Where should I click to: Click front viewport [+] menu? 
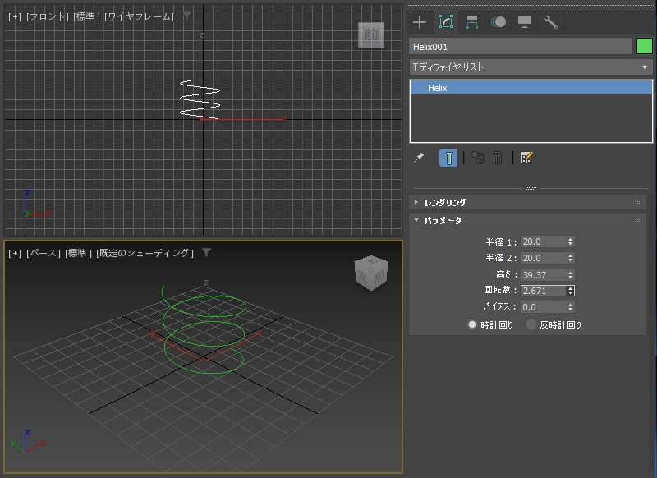coord(15,16)
